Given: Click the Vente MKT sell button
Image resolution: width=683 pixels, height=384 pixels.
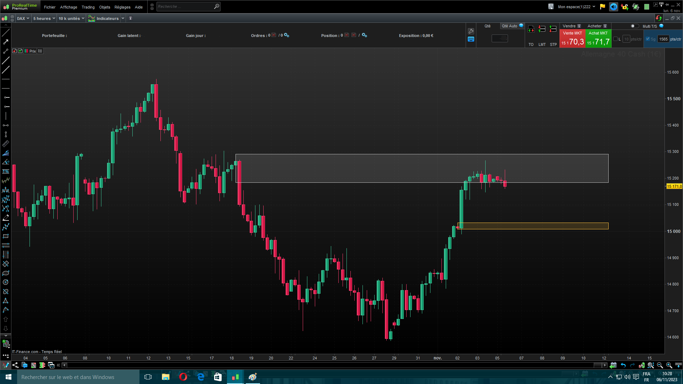Looking at the screenshot, I should [x=572, y=39].
